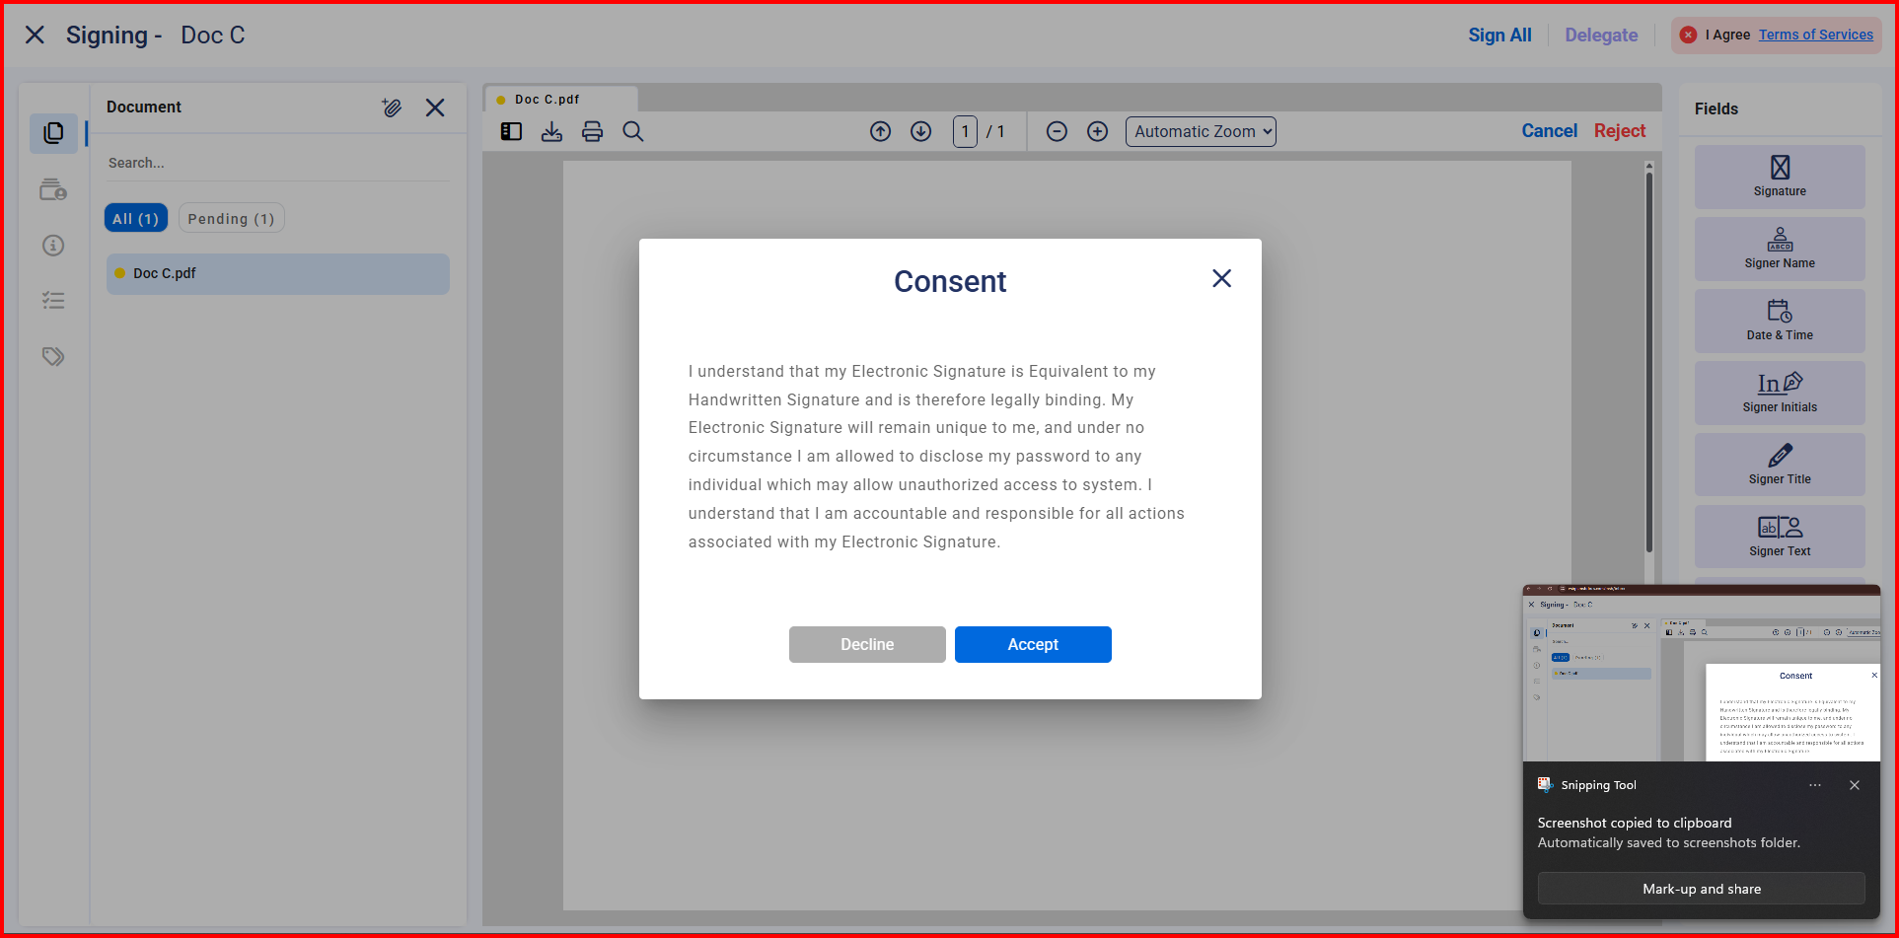Filter documents by Pending tab
Viewport: 1899px width, 938px height.
pos(231,219)
